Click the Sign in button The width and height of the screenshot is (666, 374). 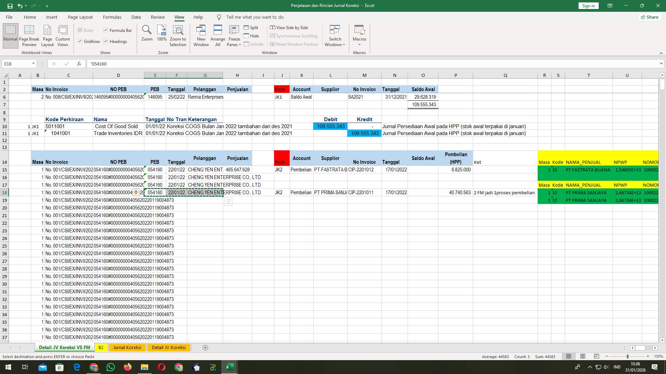point(588,6)
